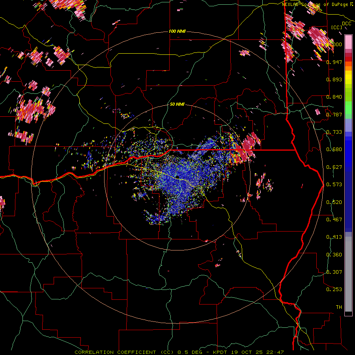
Task: Select the 0.413 scale value
Action: (334, 237)
